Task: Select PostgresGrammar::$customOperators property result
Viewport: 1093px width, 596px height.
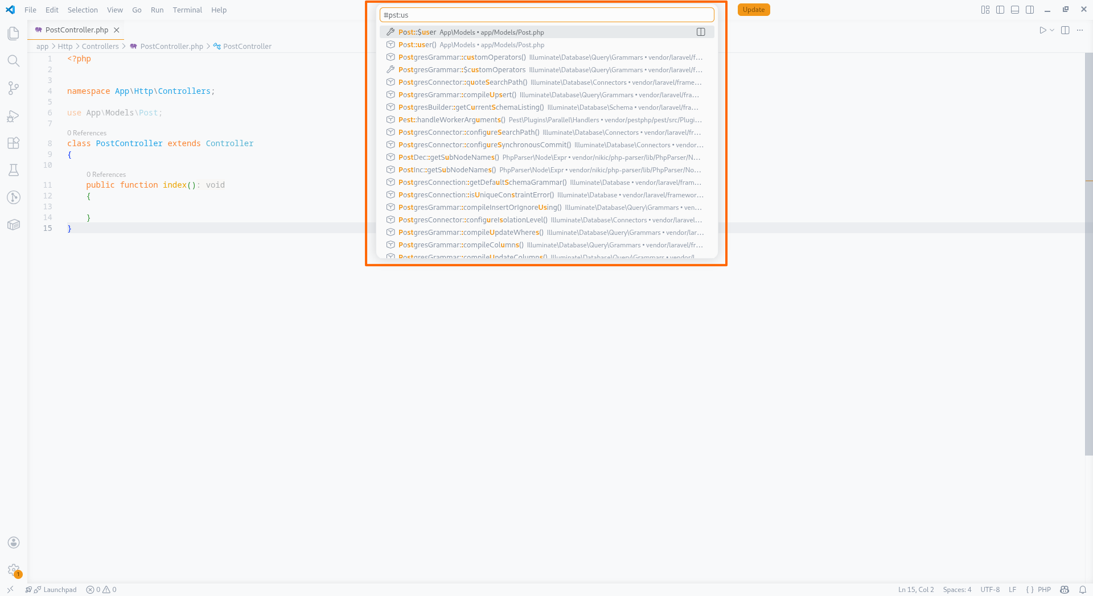Action: click(546, 70)
